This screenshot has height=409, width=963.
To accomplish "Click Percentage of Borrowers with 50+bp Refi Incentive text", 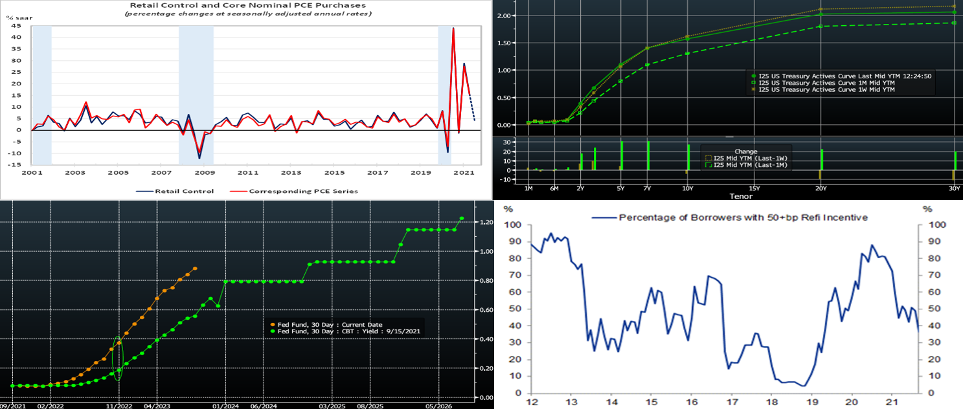I will (x=743, y=217).
